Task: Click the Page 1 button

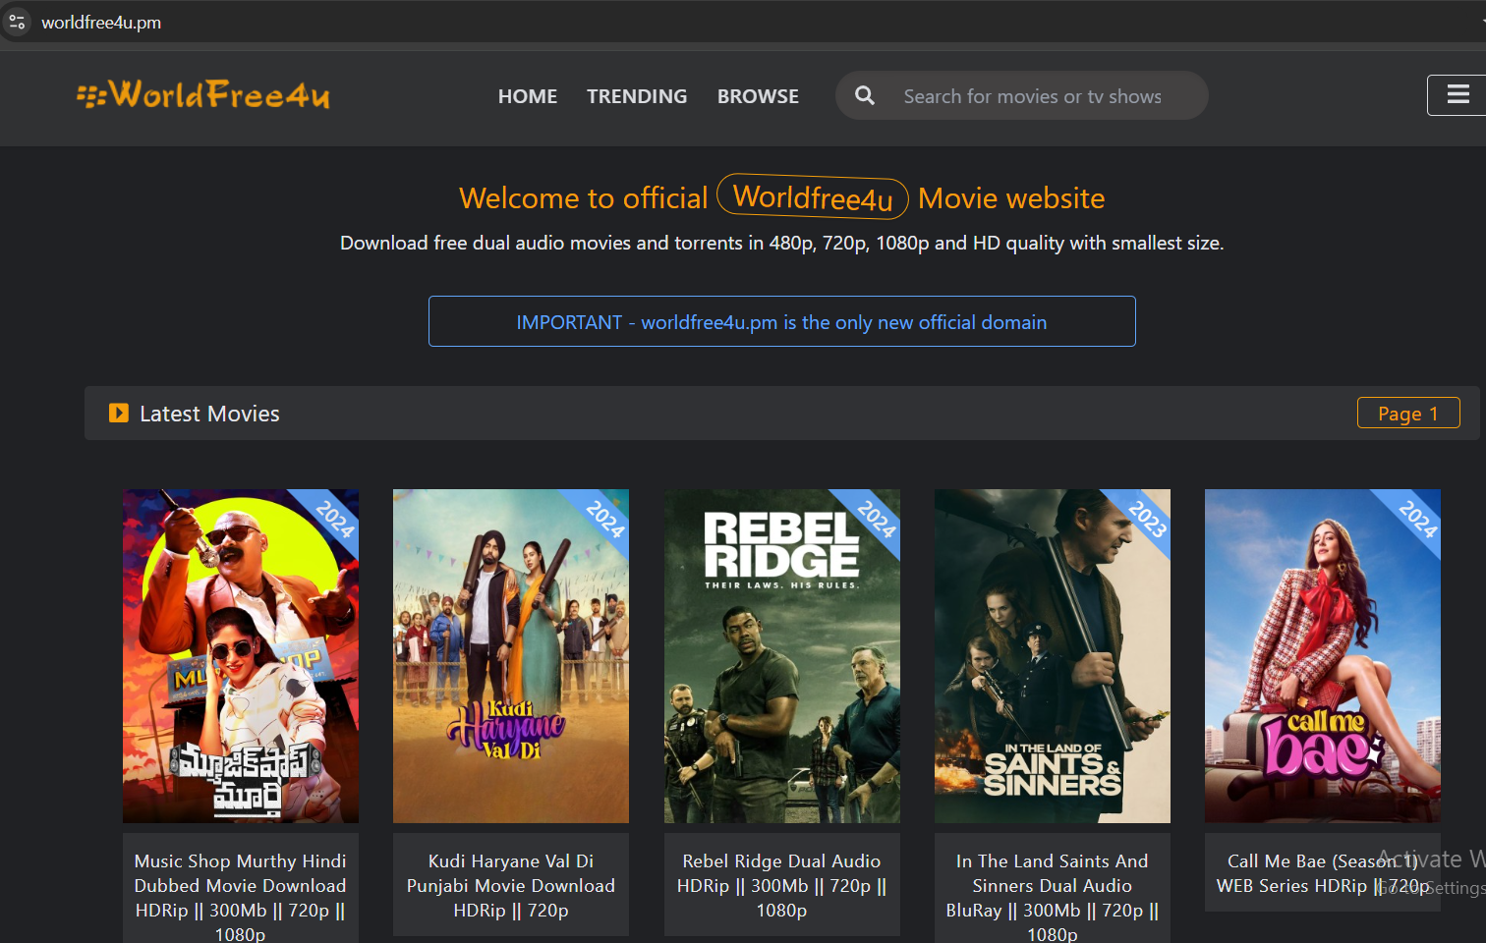Action: (1408, 413)
